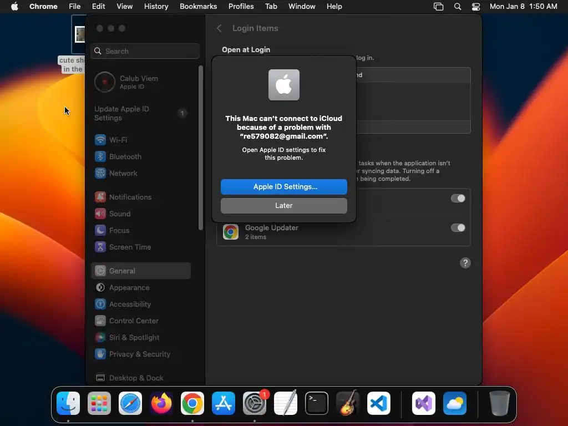Open the Trash in the Dock
Viewport: 568px width, 426px height.
[500, 403]
